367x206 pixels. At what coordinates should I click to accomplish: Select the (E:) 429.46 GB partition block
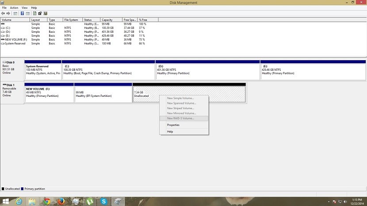[313, 70]
